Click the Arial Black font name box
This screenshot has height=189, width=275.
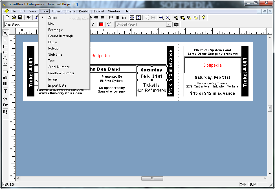21,24
